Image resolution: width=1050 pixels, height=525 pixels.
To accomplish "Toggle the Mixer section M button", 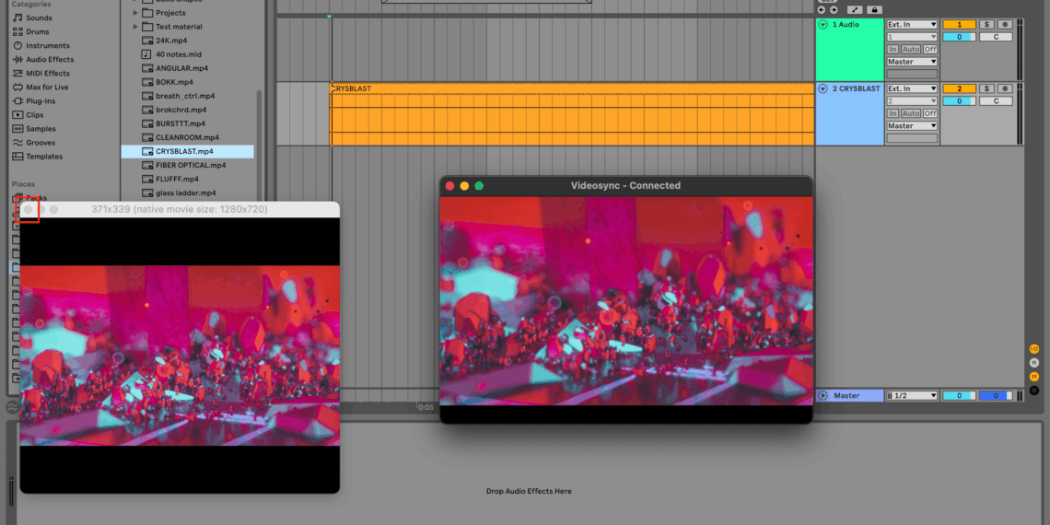I will click(x=1034, y=377).
